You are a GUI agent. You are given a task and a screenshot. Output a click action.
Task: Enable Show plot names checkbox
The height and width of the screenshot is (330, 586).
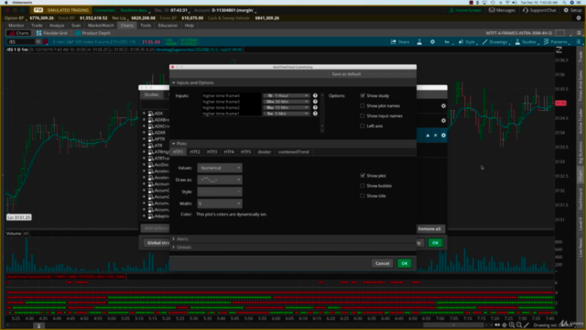click(363, 106)
